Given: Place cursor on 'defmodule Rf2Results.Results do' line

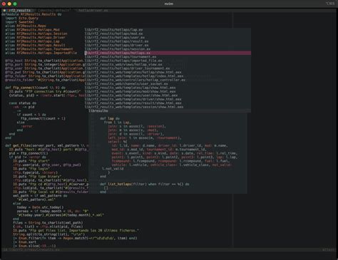Looking at the screenshot, I should coord(31,14).
